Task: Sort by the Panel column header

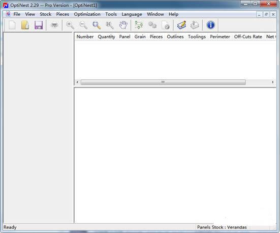Action: [x=125, y=37]
